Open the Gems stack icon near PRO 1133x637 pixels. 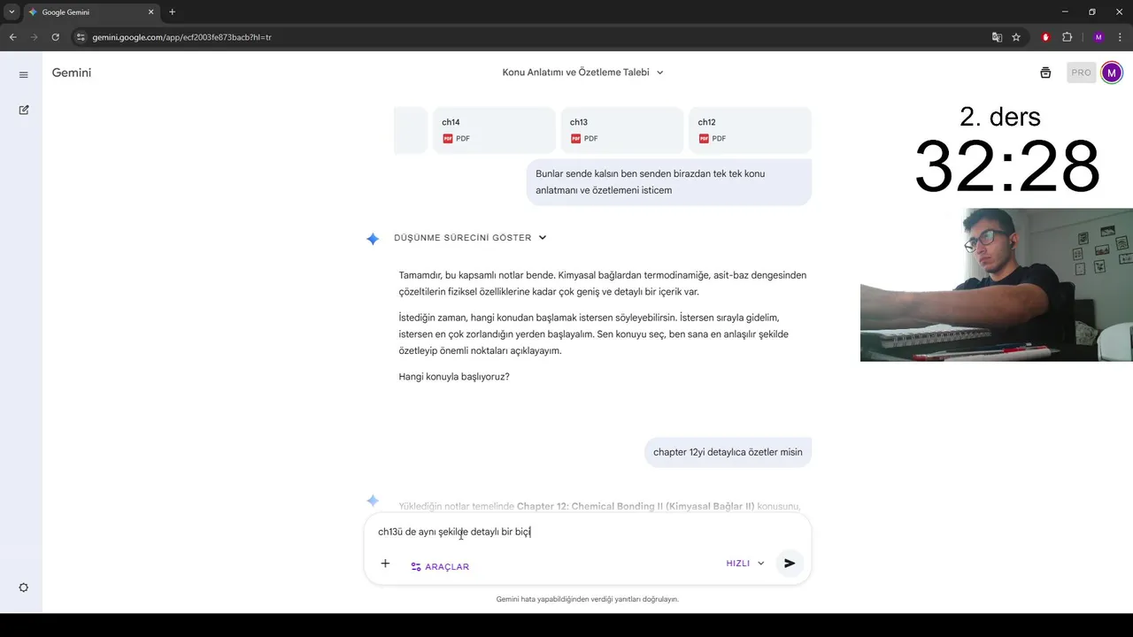click(x=1045, y=73)
